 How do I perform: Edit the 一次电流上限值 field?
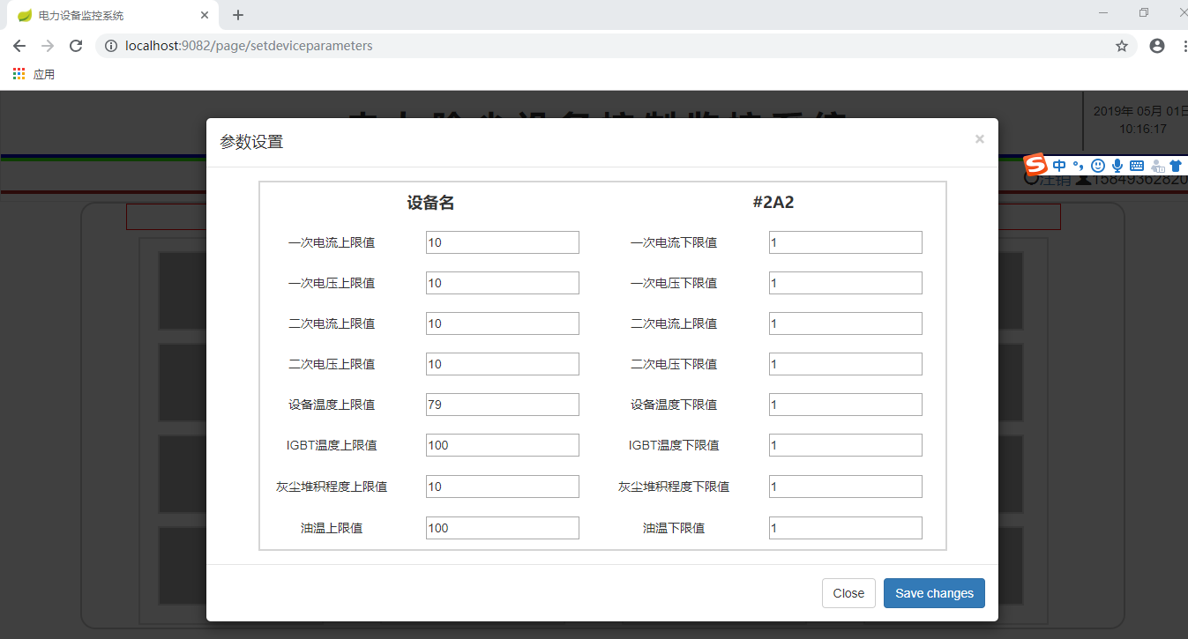click(x=503, y=242)
